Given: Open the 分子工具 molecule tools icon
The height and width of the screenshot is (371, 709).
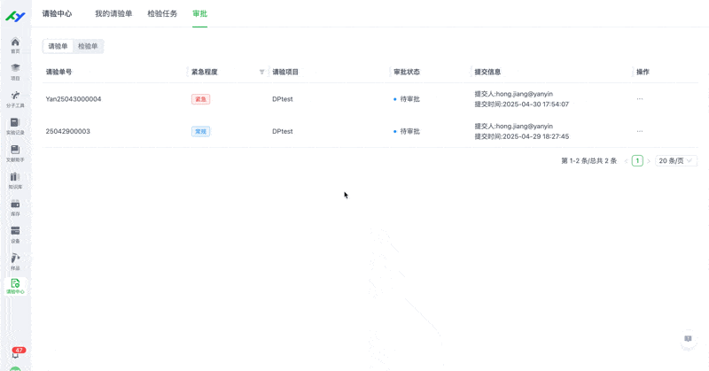Looking at the screenshot, I should click(15, 99).
